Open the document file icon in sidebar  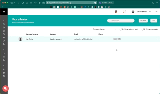tap(4, 44)
